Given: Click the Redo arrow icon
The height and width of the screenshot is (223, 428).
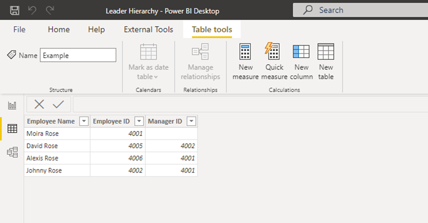Looking at the screenshot, I should point(50,10).
